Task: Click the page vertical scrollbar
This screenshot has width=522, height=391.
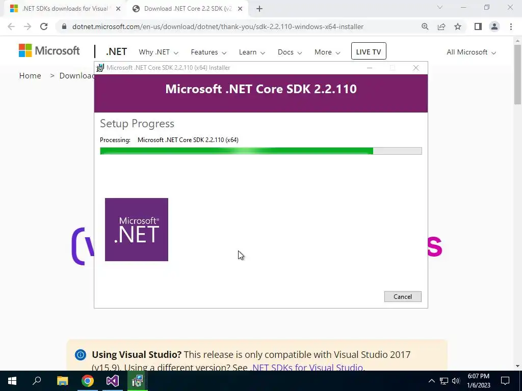Action: click(x=517, y=75)
